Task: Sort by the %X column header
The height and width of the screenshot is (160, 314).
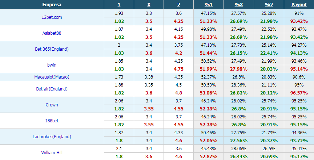Action: coord(239,5)
